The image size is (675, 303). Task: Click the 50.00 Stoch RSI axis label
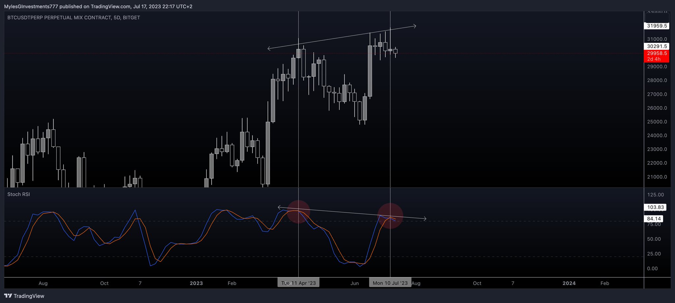654,239
